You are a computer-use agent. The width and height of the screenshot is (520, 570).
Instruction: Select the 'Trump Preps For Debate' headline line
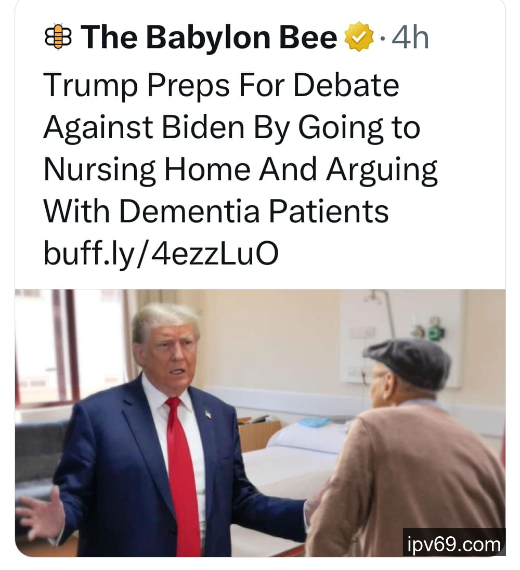coord(222,85)
